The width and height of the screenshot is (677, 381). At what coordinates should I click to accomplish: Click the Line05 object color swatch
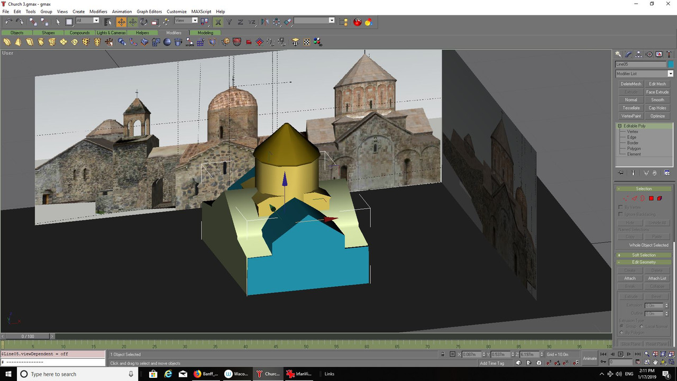pyautogui.click(x=671, y=64)
